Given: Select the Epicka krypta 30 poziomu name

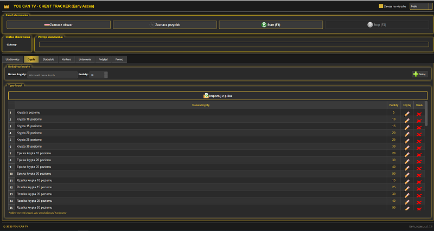Looking at the screenshot, I should click(x=34, y=174).
